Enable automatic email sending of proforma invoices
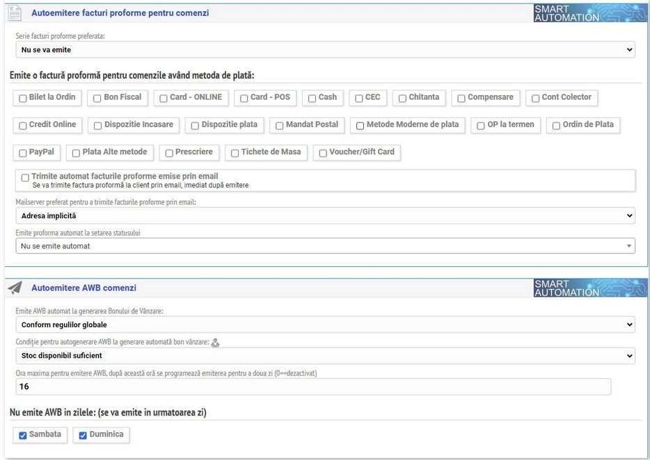 click(26, 177)
